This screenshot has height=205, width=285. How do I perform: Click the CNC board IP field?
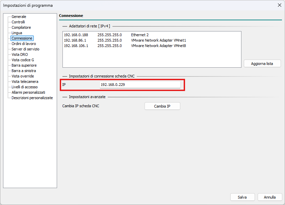click(x=140, y=85)
